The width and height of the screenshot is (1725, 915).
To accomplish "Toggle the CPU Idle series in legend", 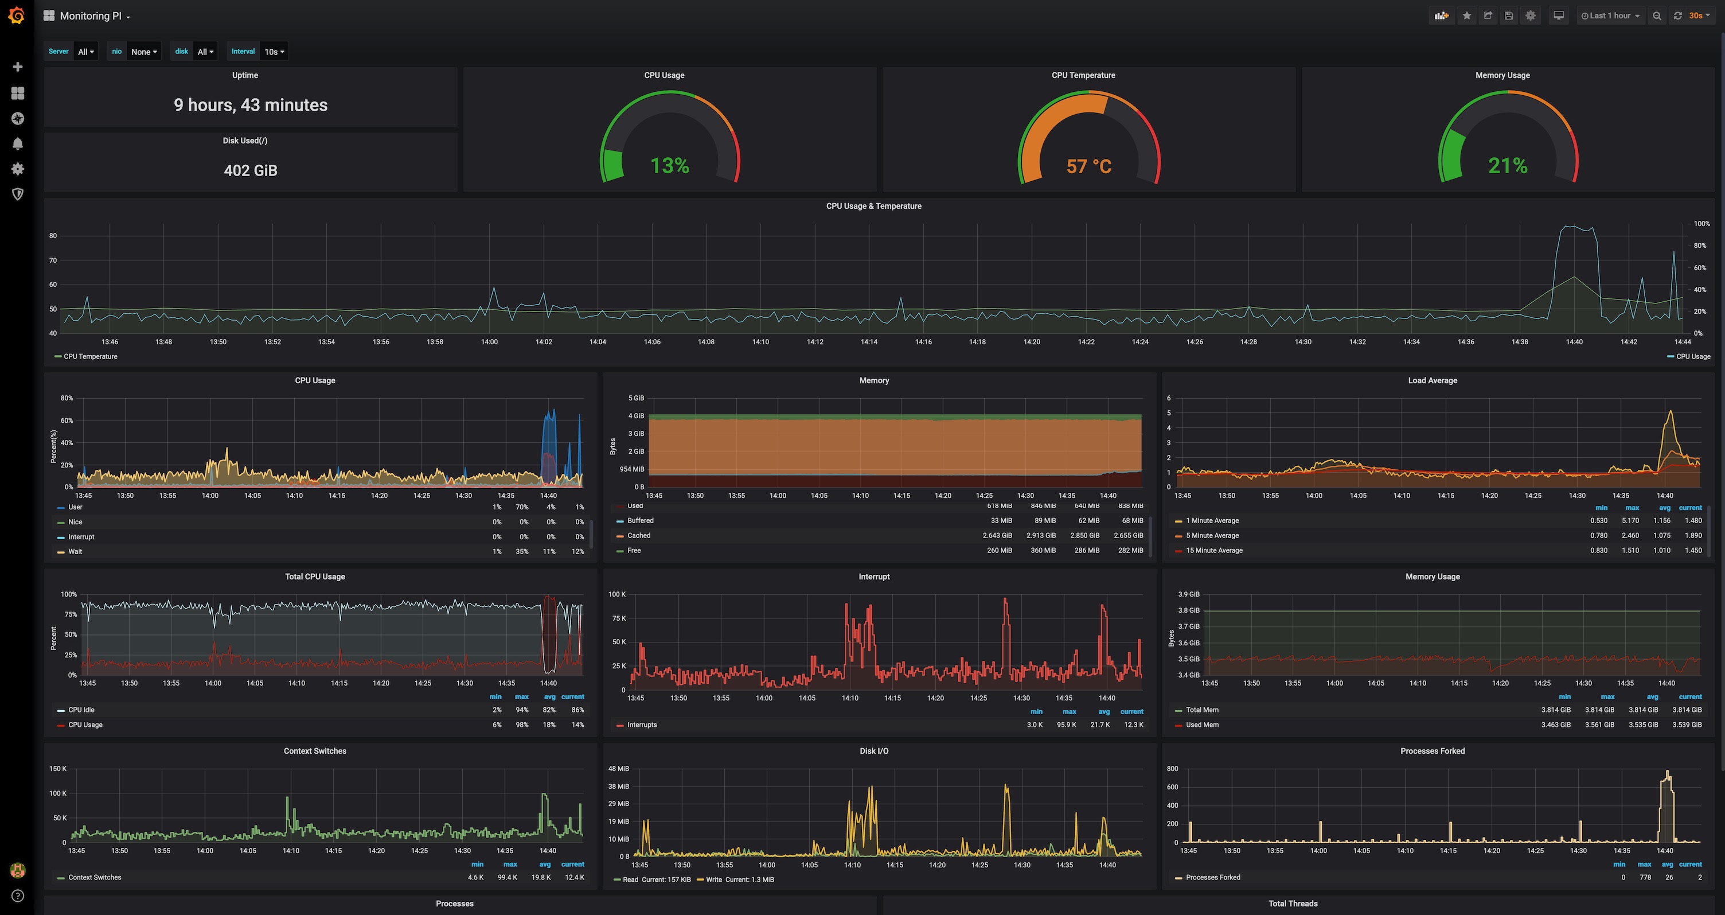I will click(81, 710).
